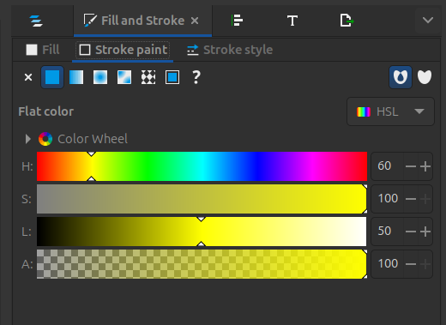Click on the Hue slider bar
Viewport: 446px width, 325px height.
coord(202,166)
